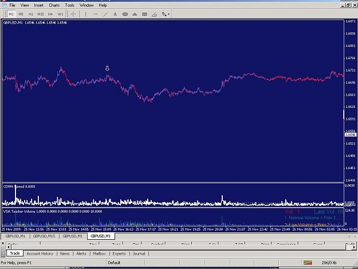This screenshot has height=269, width=358.
Task: Open the Account History tab
Action: [x=40, y=254]
